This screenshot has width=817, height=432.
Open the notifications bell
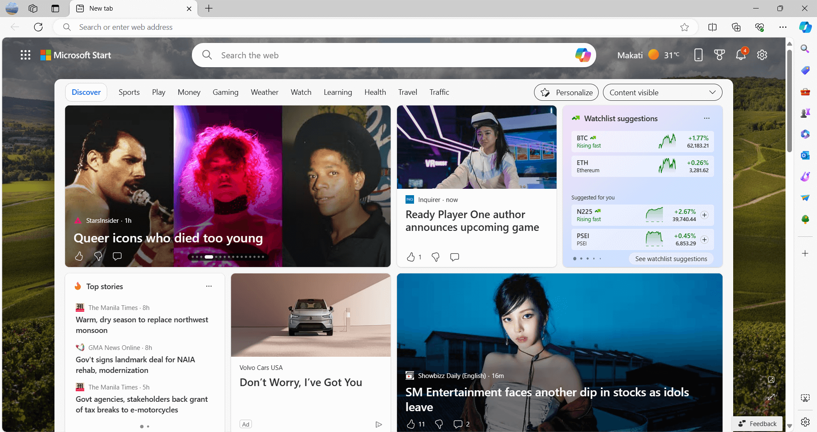coord(741,55)
